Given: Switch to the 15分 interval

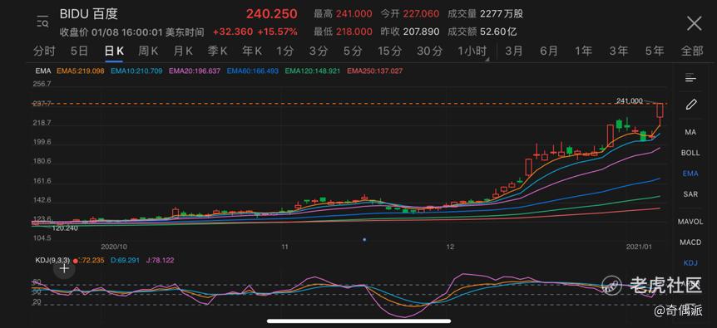Looking at the screenshot, I should click(x=390, y=51).
